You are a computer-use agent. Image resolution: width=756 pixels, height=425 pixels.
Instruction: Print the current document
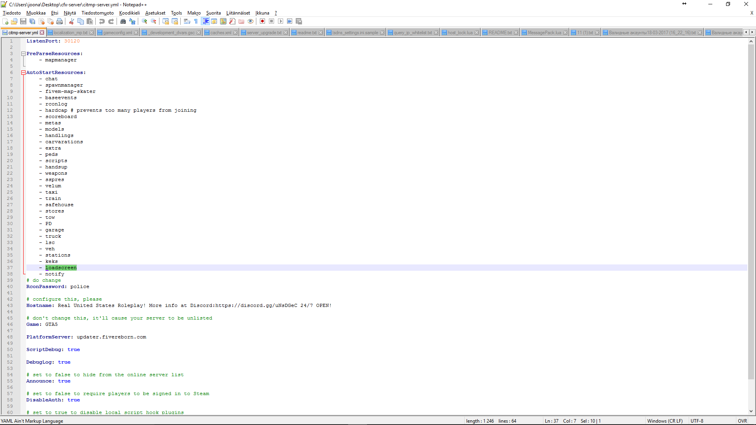[x=60, y=21]
